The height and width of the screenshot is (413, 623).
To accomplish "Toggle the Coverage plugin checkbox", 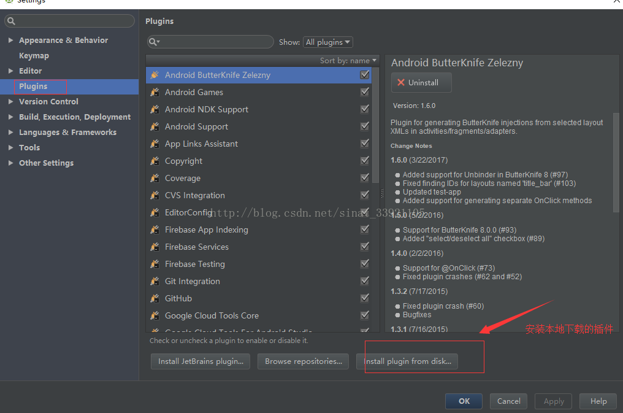I will pyautogui.click(x=364, y=178).
